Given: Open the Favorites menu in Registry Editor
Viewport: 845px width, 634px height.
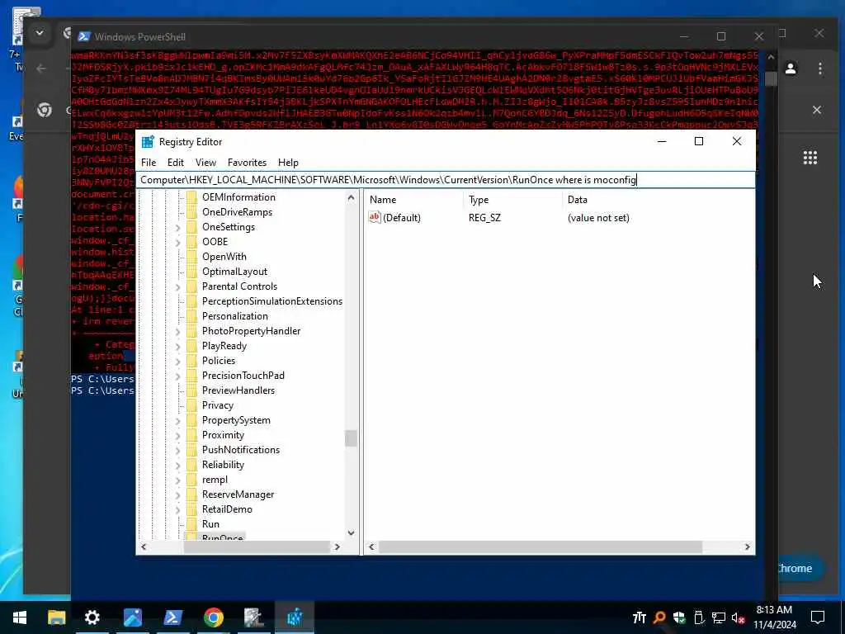Looking at the screenshot, I should (x=247, y=163).
